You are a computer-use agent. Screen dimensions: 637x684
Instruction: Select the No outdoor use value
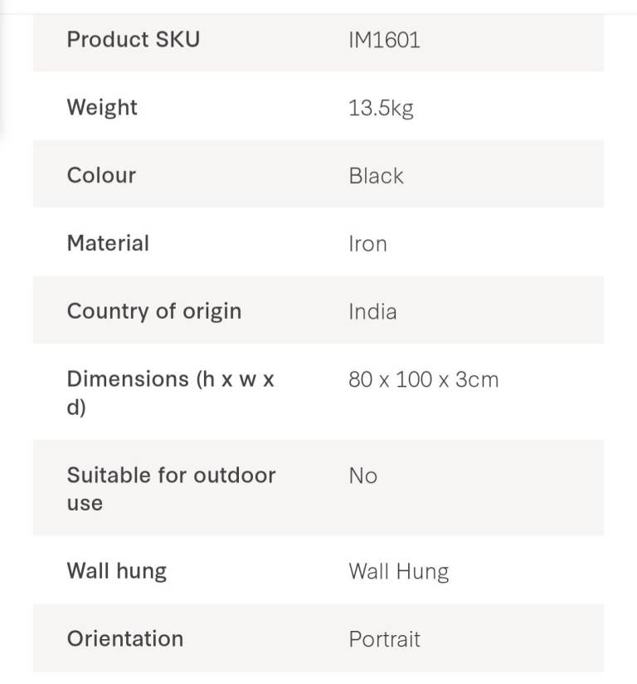coord(362,476)
